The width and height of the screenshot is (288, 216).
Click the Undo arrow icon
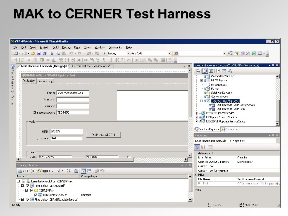(71, 53)
